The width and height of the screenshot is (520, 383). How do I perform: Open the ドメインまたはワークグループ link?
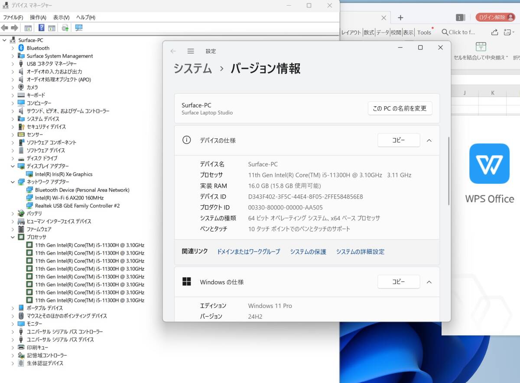click(249, 252)
